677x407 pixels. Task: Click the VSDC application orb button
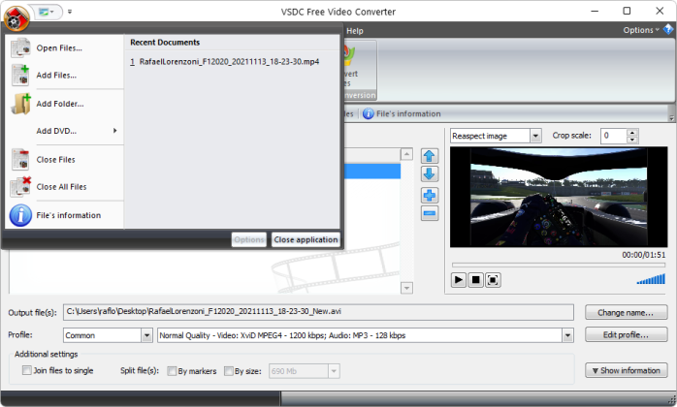click(16, 18)
